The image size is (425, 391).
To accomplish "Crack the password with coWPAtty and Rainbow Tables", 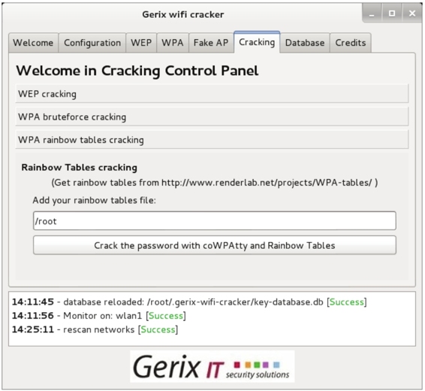I will click(215, 245).
